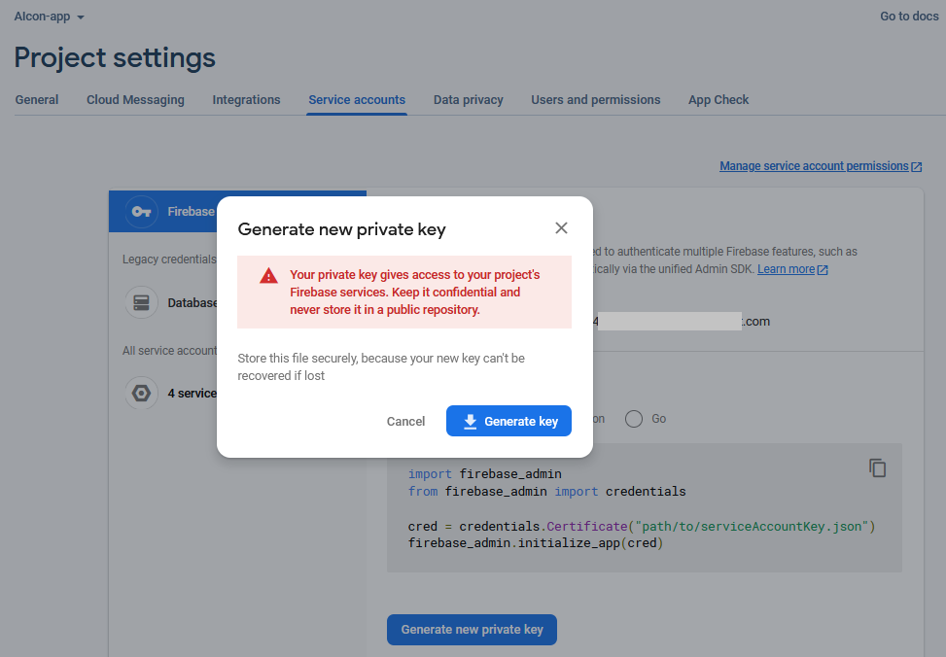
Task: Close the Generate new private key dialog
Action: click(x=561, y=228)
